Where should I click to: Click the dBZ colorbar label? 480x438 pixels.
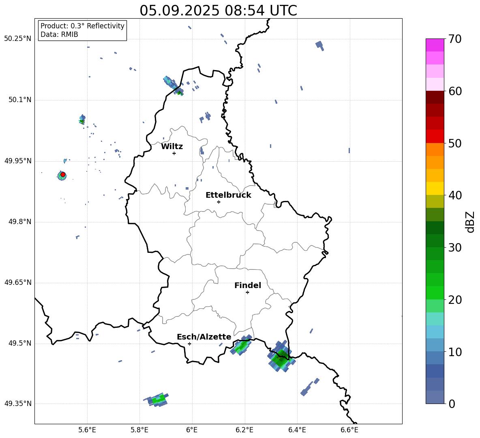(x=470, y=222)
